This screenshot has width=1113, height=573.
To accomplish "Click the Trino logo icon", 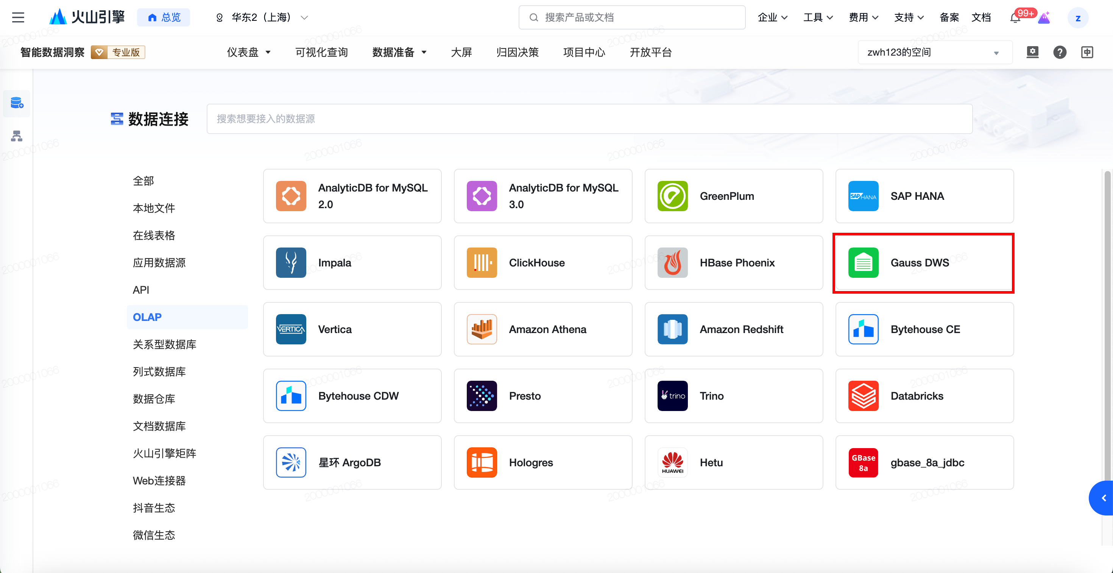I will (672, 395).
